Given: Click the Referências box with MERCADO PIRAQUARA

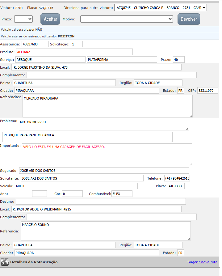Looking at the screenshot, I should click(x=107, y=106).
